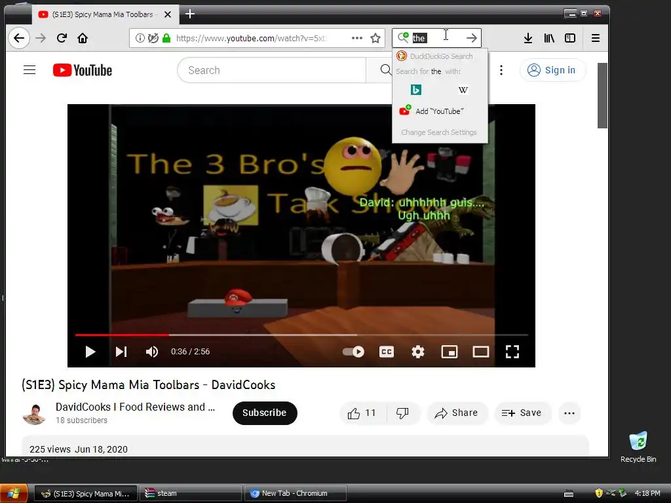Select the Recycle Bin desktop icon
Viewport: 671px width, 503px height.
click(x=638, y=447)
